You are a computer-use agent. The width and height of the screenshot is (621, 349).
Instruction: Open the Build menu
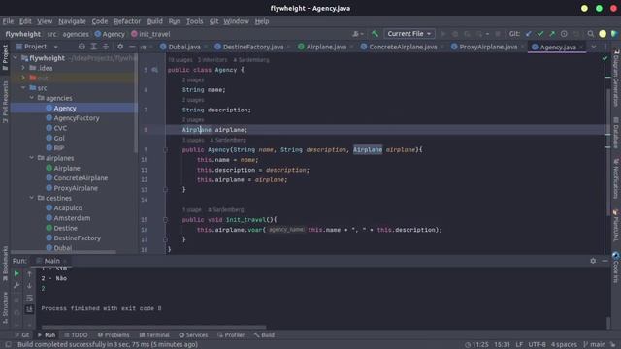click(x=155, y=21)
